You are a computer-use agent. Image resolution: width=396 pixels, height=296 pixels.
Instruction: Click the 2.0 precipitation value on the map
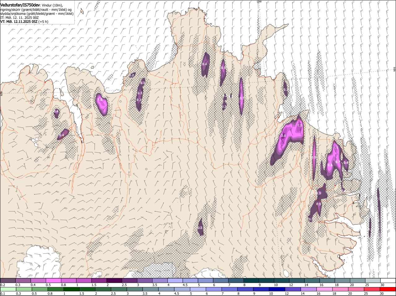pyautogui.click(x=283, y=136)
